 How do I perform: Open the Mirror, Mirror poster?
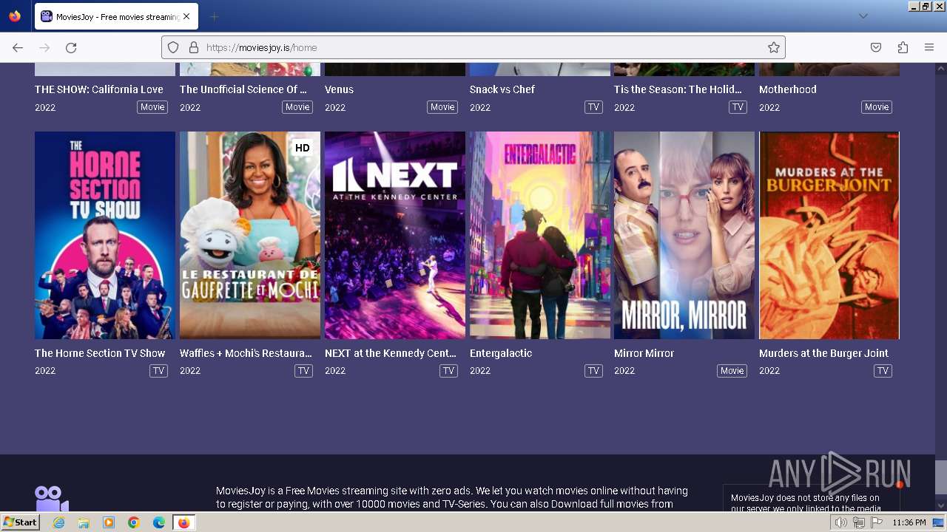684,235
